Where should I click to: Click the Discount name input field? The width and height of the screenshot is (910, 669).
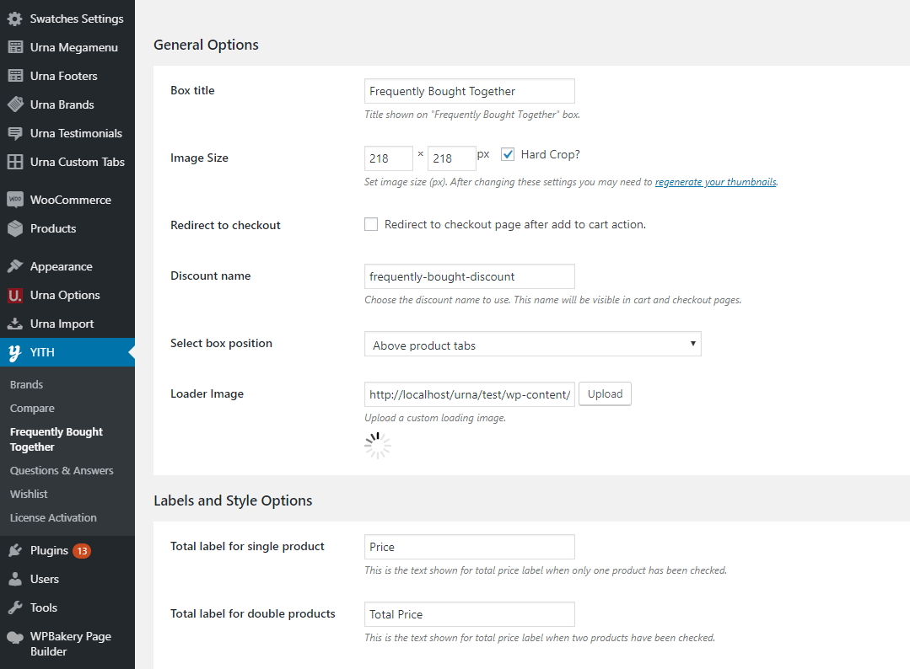click(470, 276)
